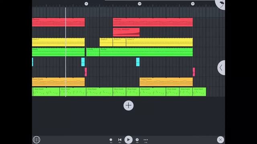
Task: Start playback with the Play button
Action: (128, 140)
